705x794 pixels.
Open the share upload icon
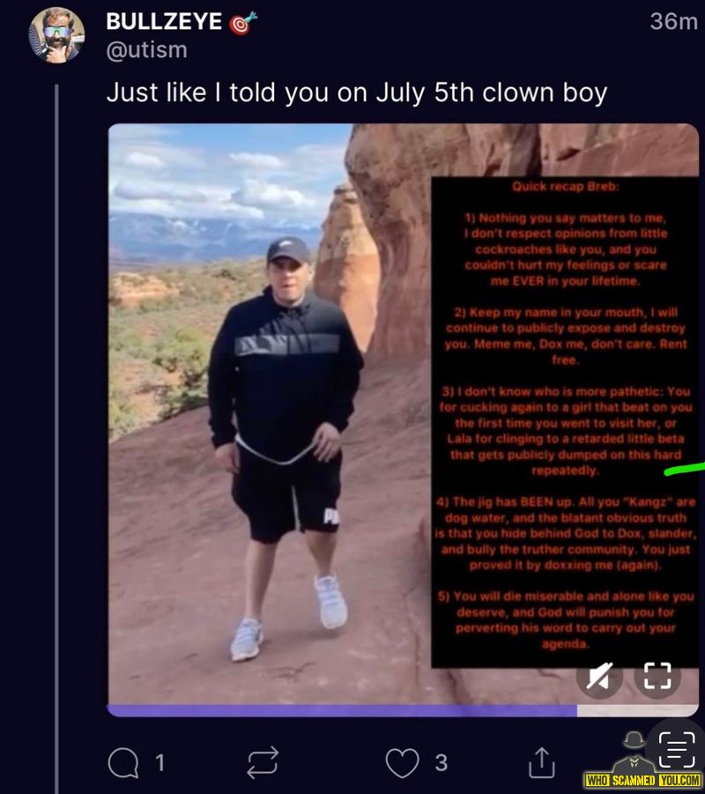(x=542, y=762)
